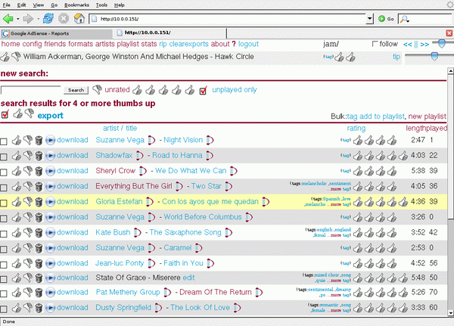Enable the follow checkbox
Viewport: 454px width, 326px height.
tap(375, 44)
